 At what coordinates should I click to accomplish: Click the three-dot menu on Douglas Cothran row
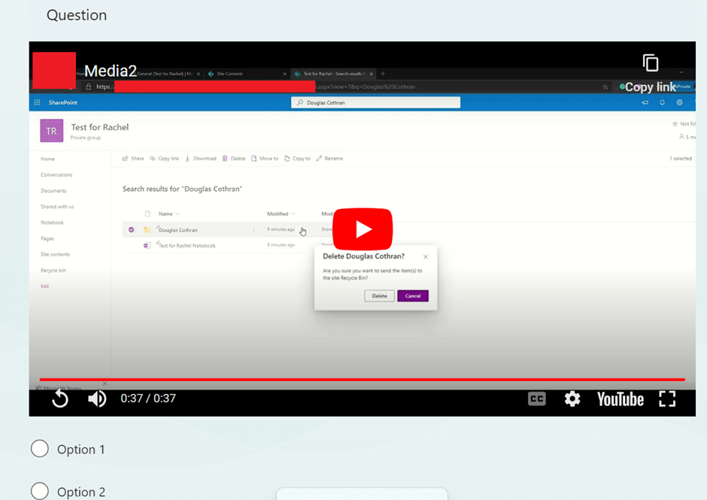253,229
